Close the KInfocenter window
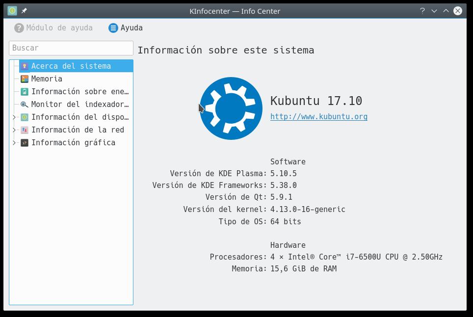This screenshot has width=473, height=317. [458, 11]
